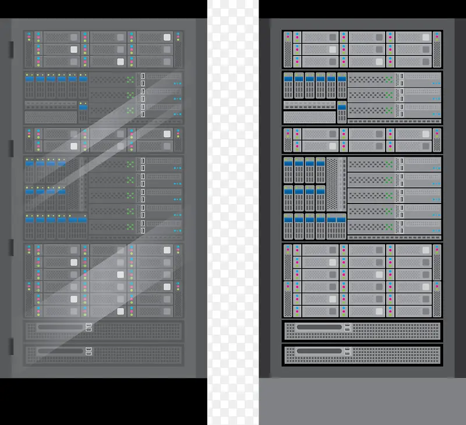Select the wide mesh tray in the right rack's second unit
The height and width of the screenshot is (425, 466).
coord(309,117)
